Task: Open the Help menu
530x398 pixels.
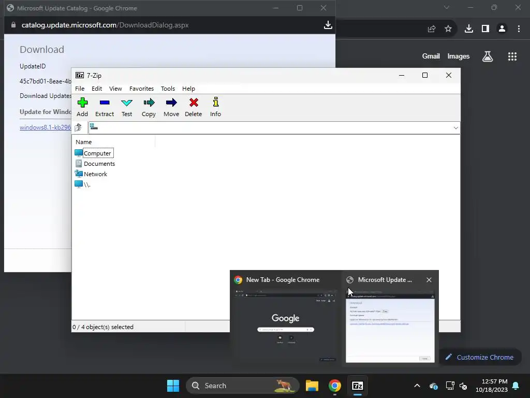Action: point(188,89)
